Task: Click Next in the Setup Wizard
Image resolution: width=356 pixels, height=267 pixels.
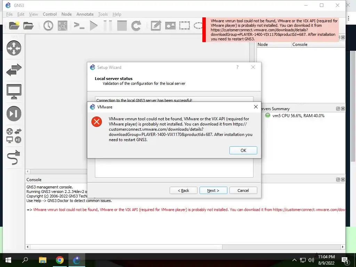Action: [x=213, y=191]
